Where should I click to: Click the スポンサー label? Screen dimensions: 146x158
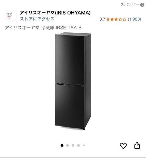130,5
